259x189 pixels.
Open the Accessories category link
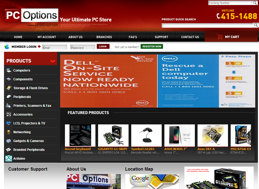pyautogui.click(x=23, y=115)
